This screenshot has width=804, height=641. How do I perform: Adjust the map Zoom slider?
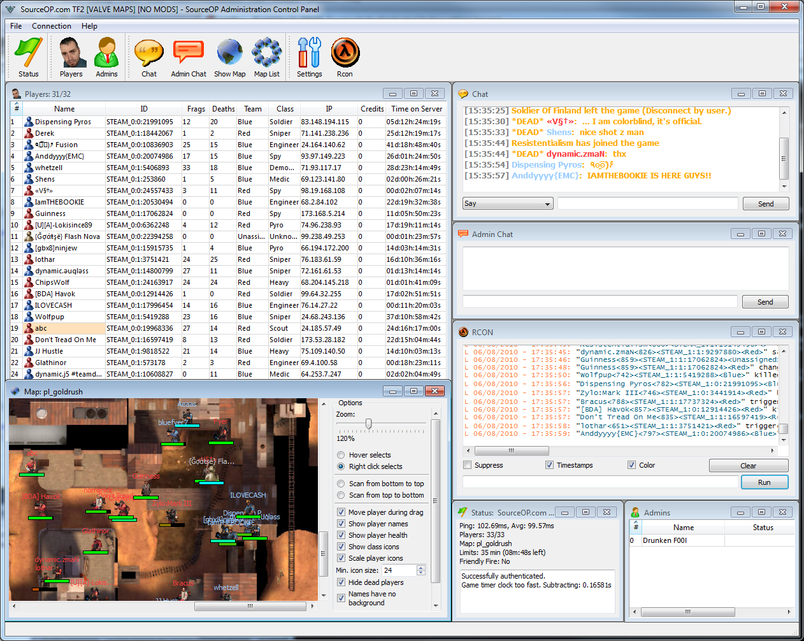click(x=370, y=422)
